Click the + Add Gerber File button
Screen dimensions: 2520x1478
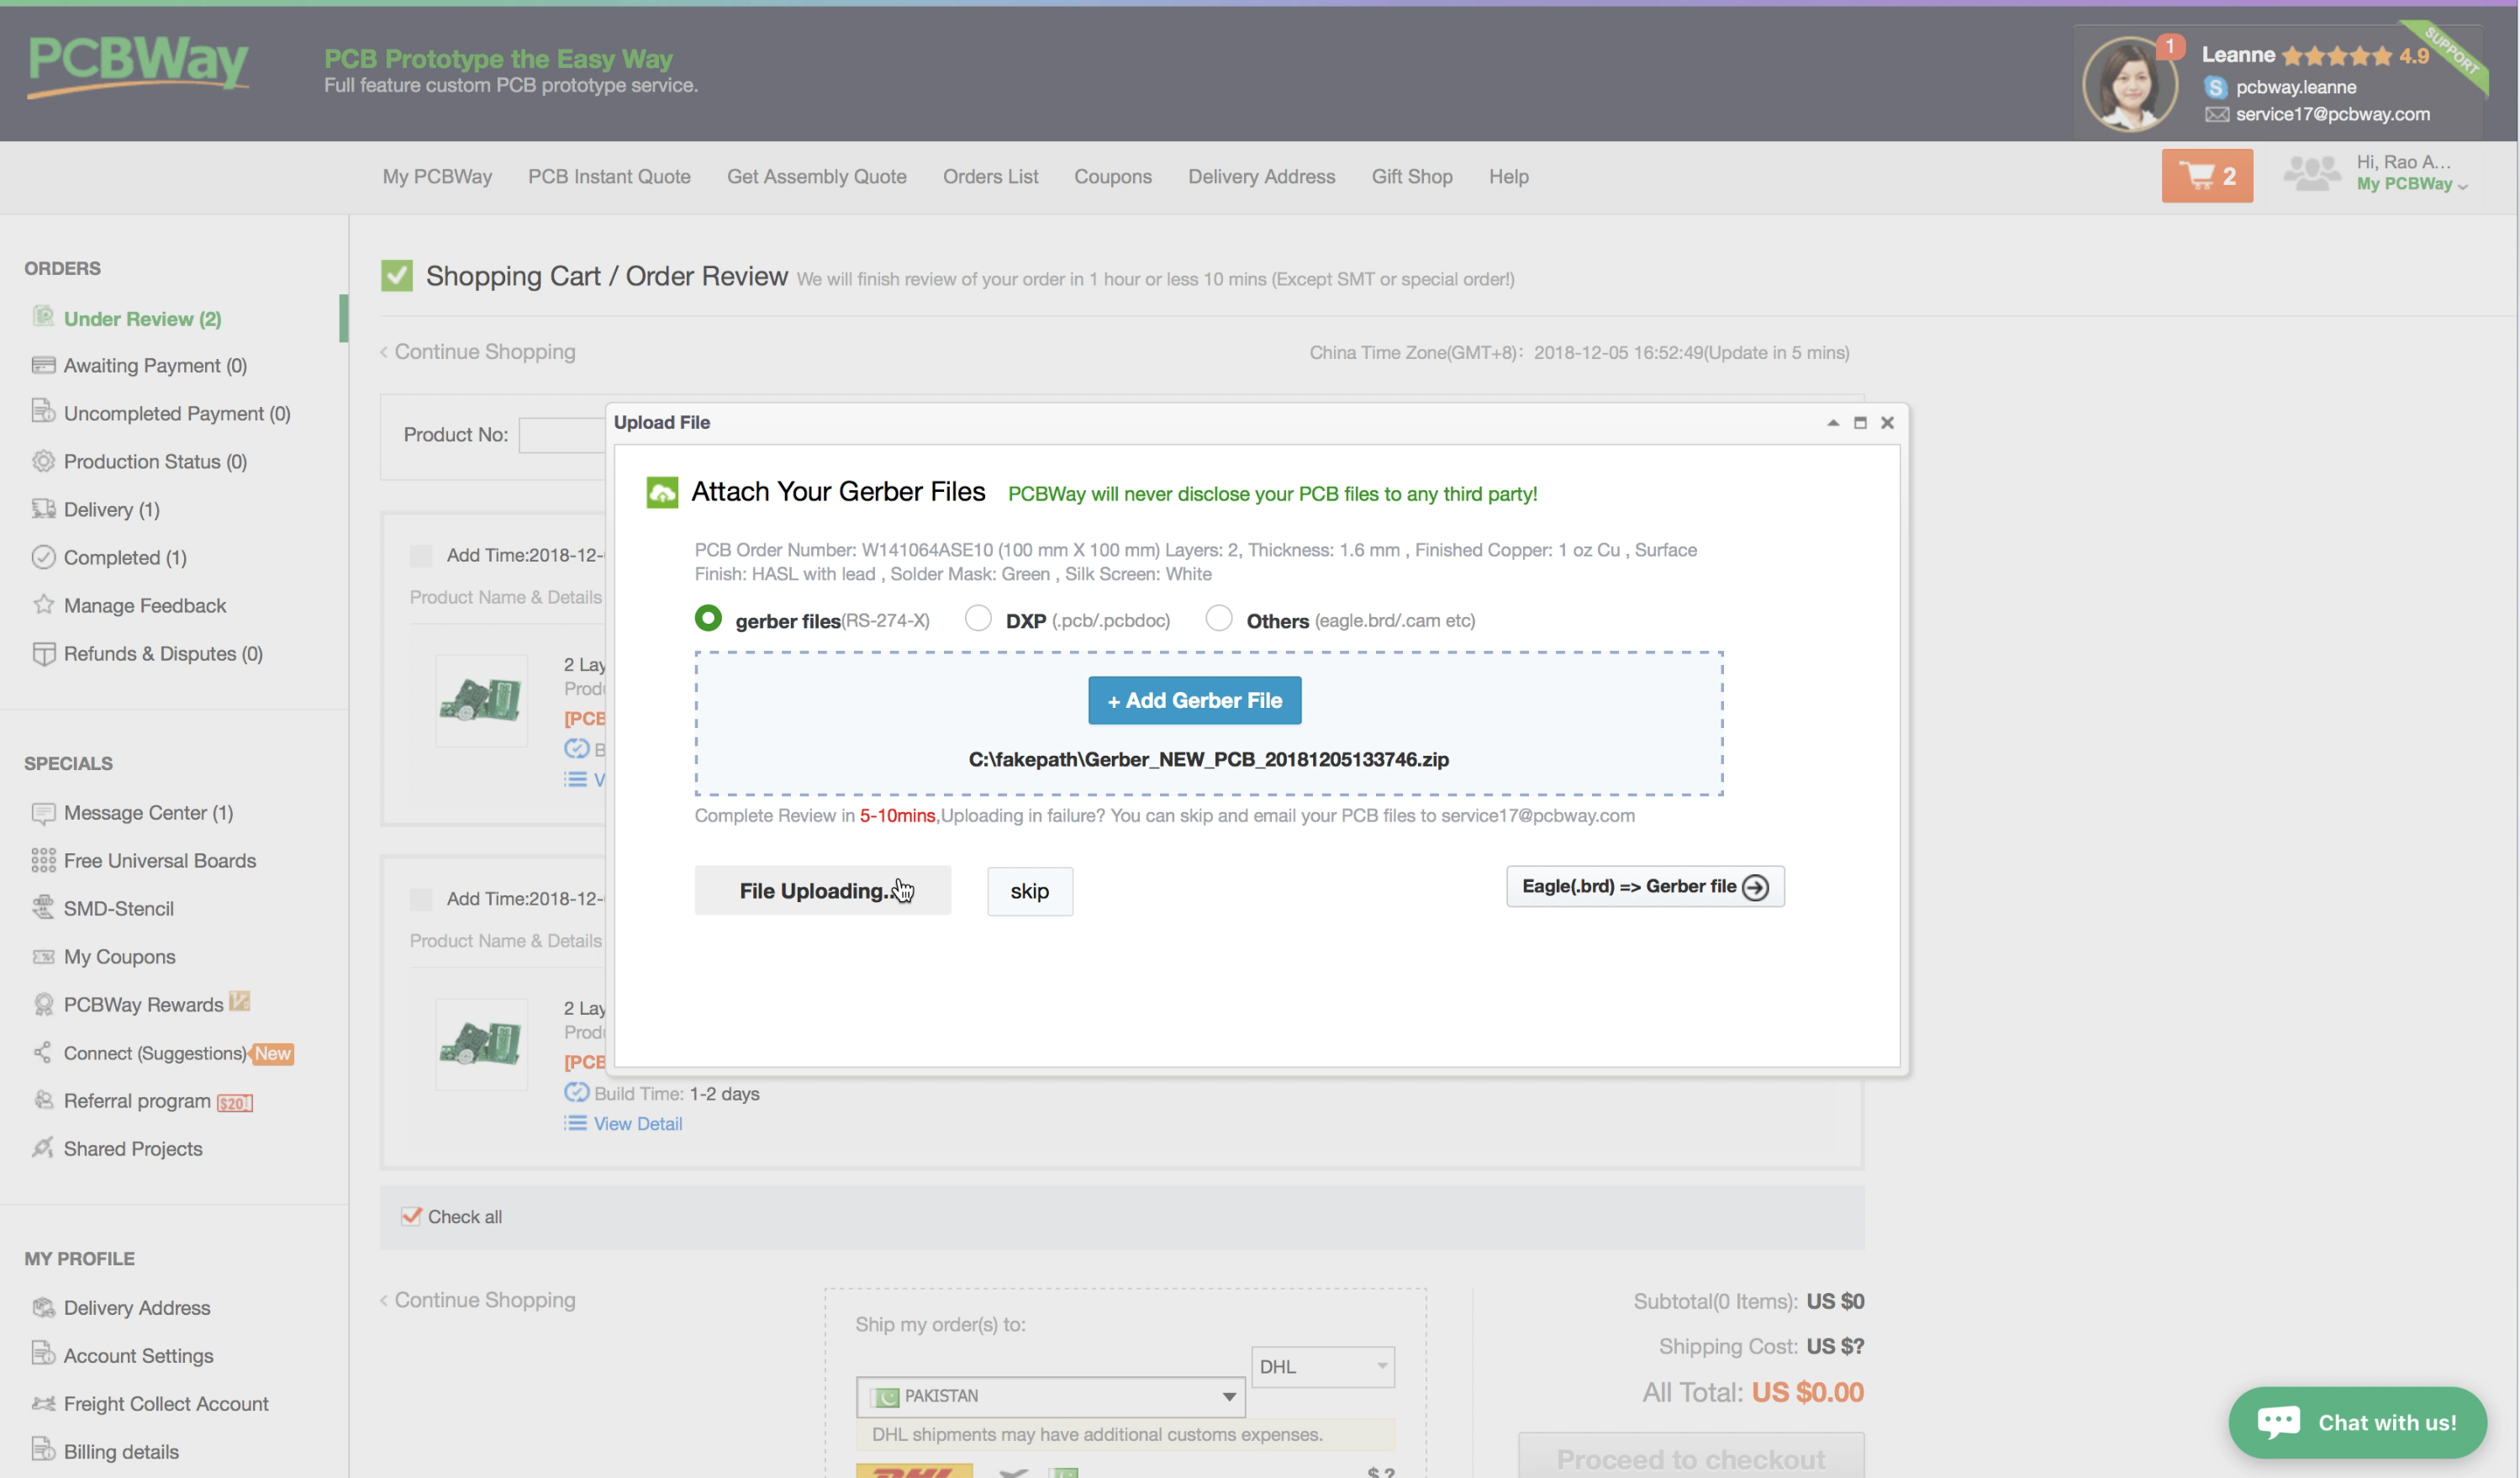(1194, 700)
